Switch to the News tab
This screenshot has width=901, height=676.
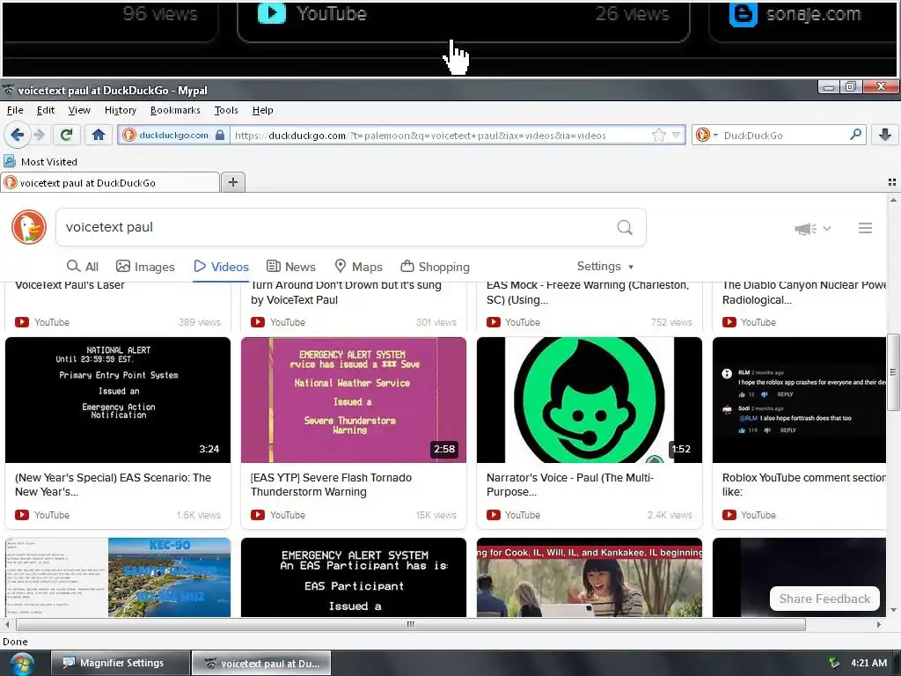(x=290, y=266)
